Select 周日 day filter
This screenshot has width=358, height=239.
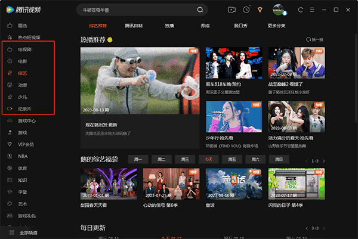click(279, 159)
